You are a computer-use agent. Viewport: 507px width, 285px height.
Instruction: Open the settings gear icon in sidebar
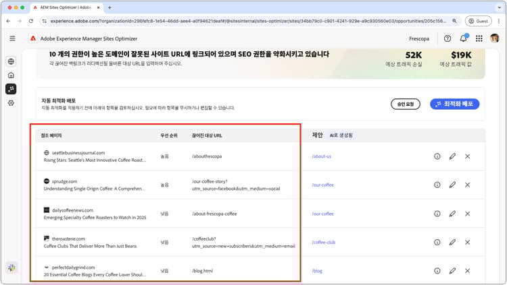tap(11, 103)
